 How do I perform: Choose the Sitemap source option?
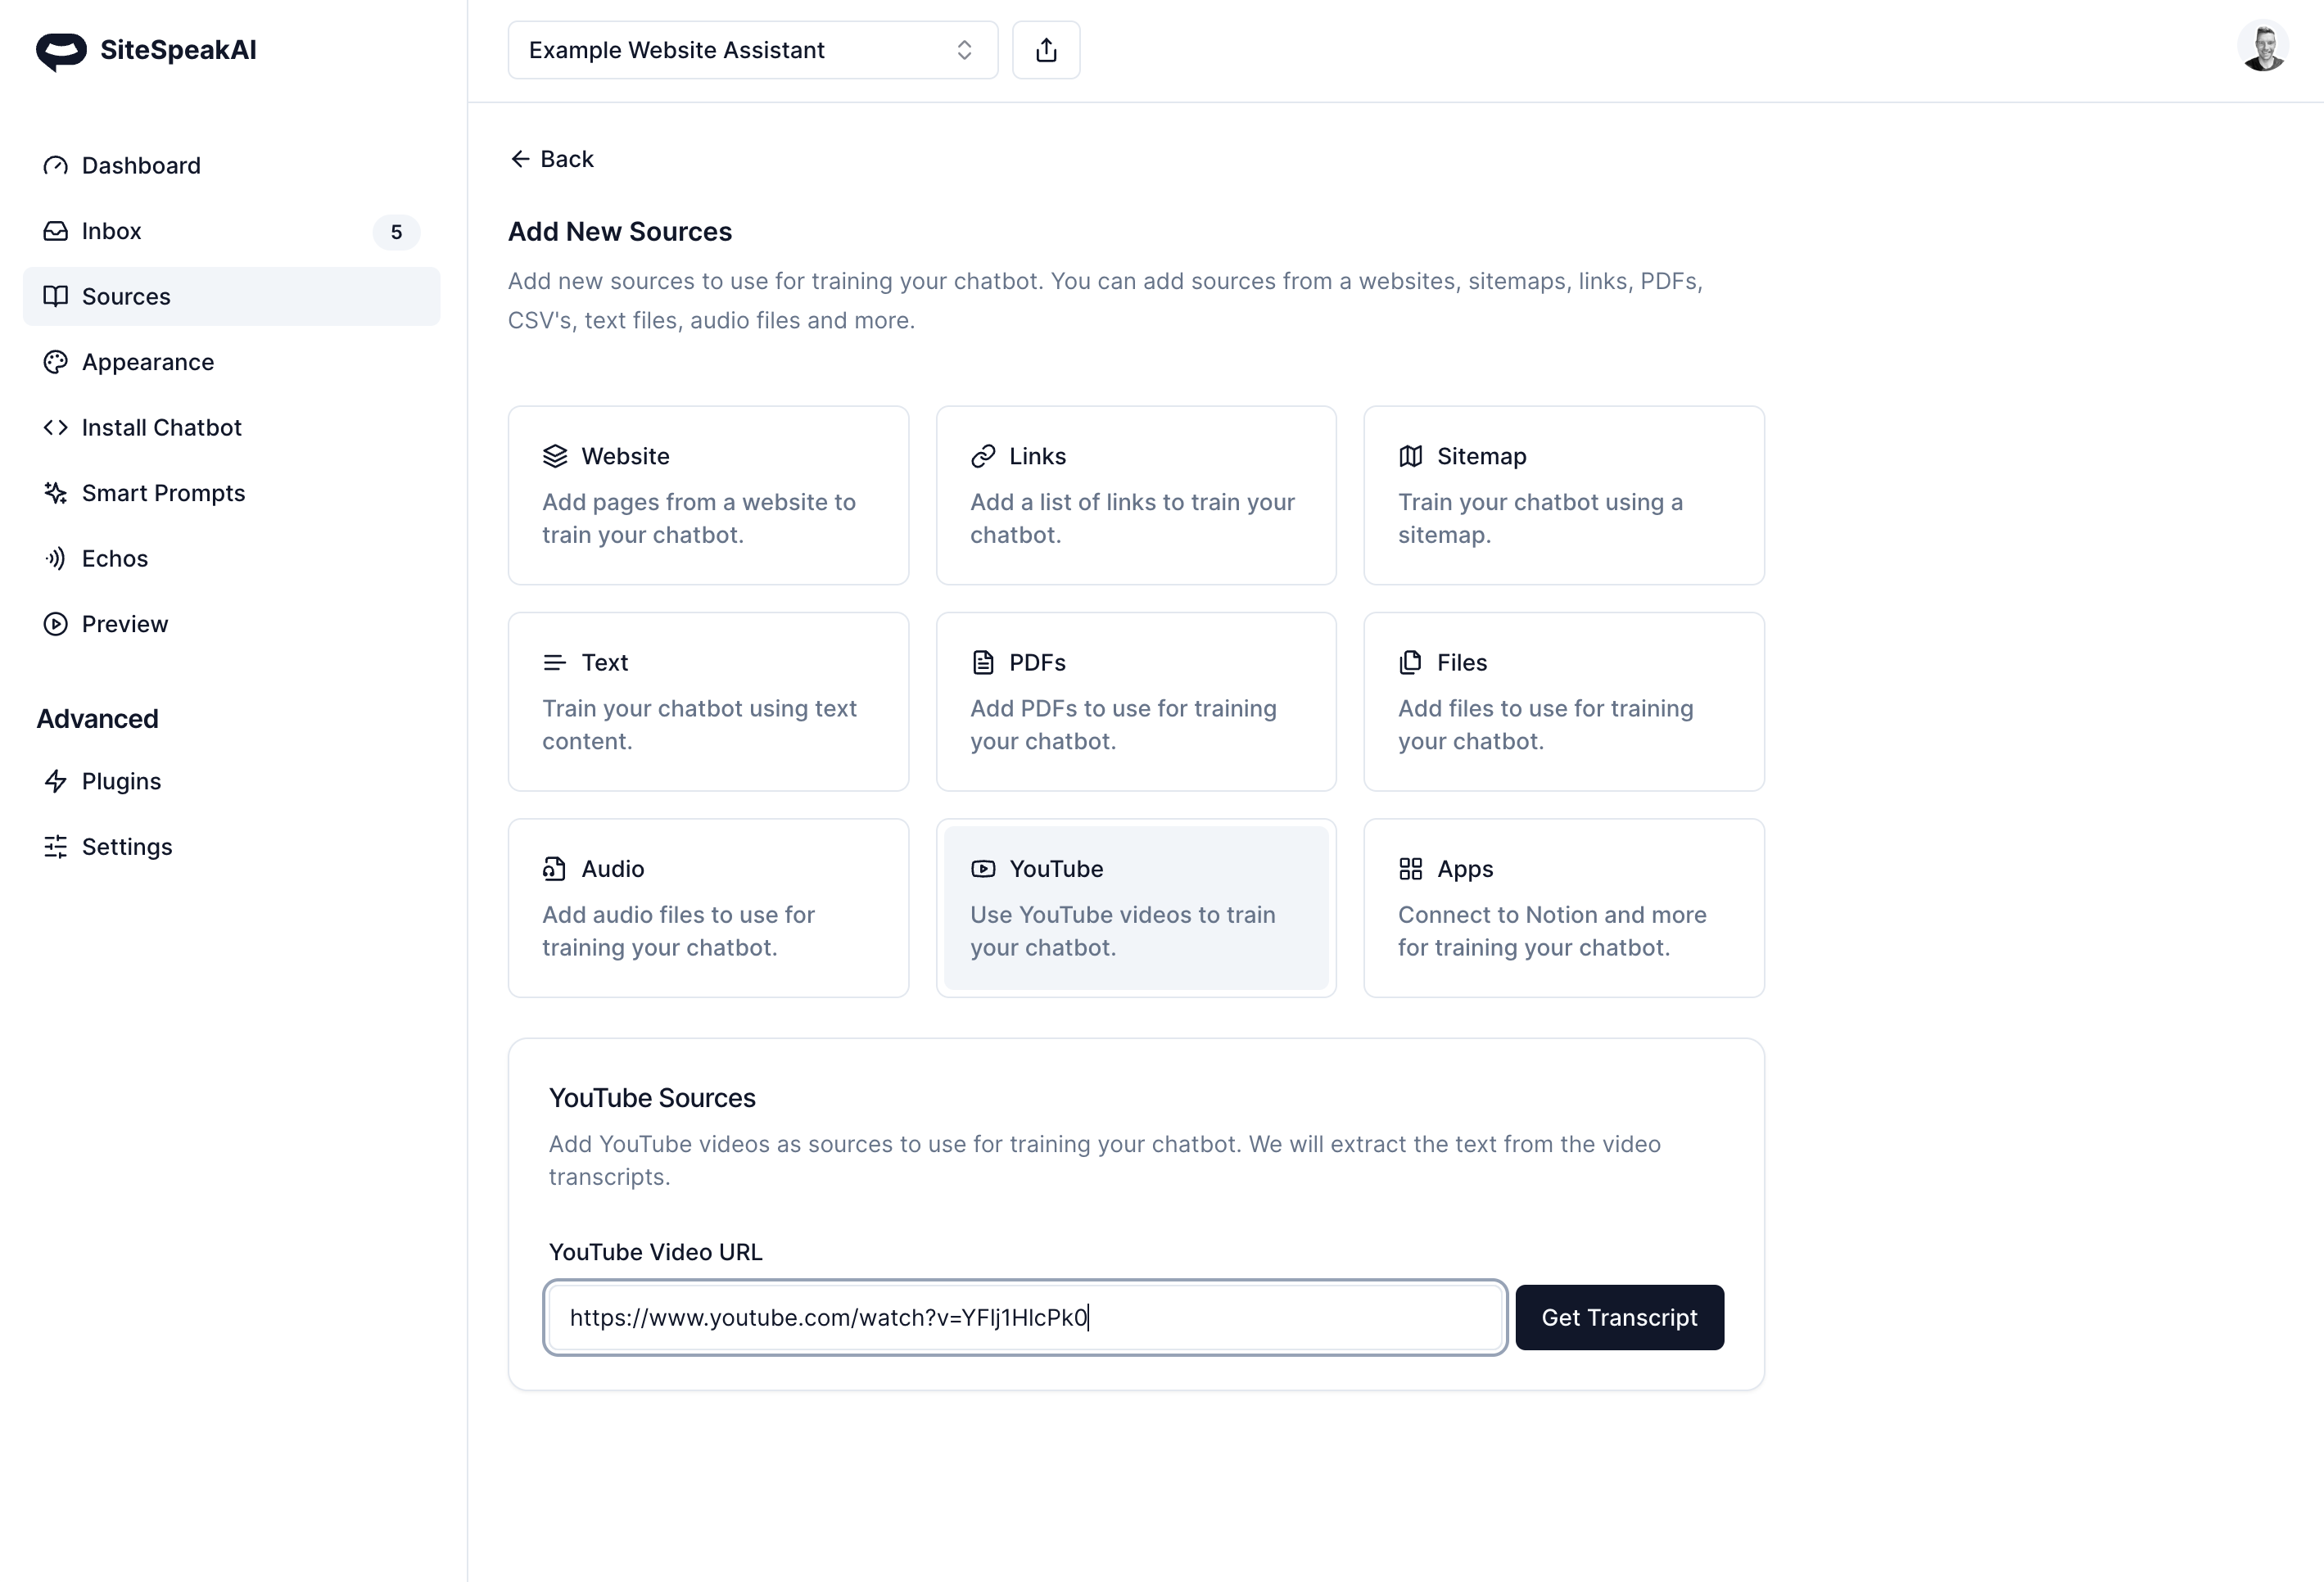pos(1563,495)
